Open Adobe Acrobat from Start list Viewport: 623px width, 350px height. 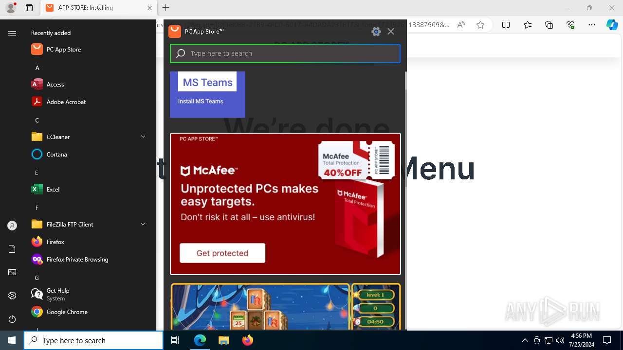(x=90, y=102)
